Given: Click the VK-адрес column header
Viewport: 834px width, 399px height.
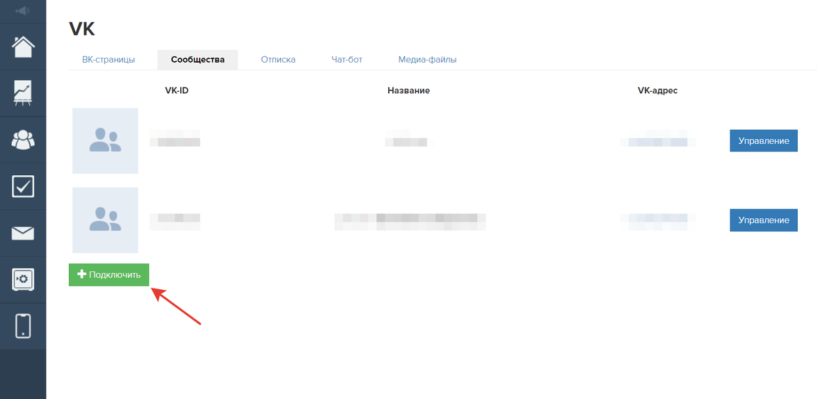Looking at the screenshot, I should tap(657, 90).
